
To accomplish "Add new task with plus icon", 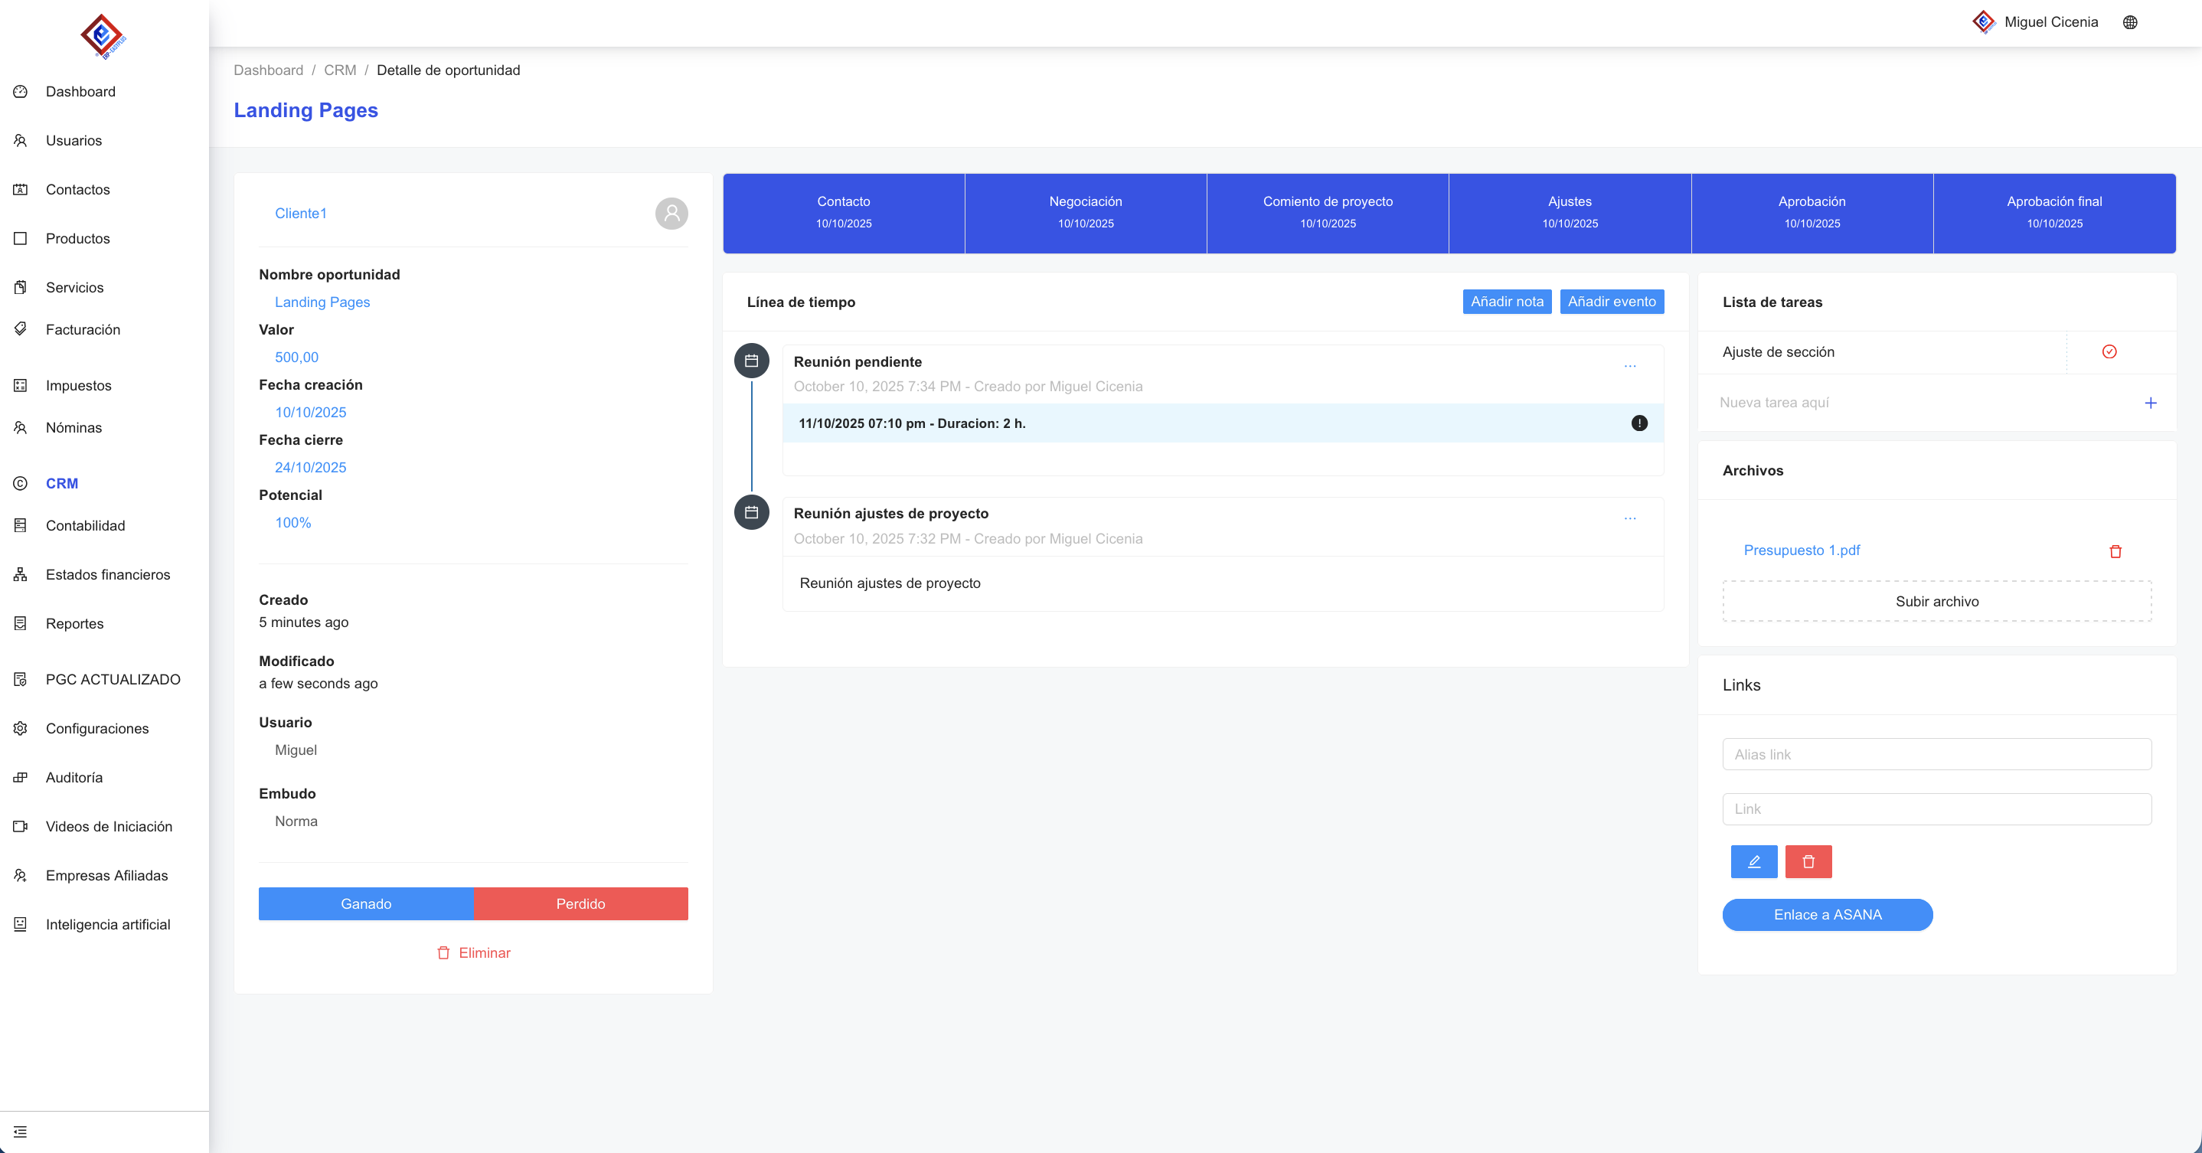I will tap(2150, 403).
